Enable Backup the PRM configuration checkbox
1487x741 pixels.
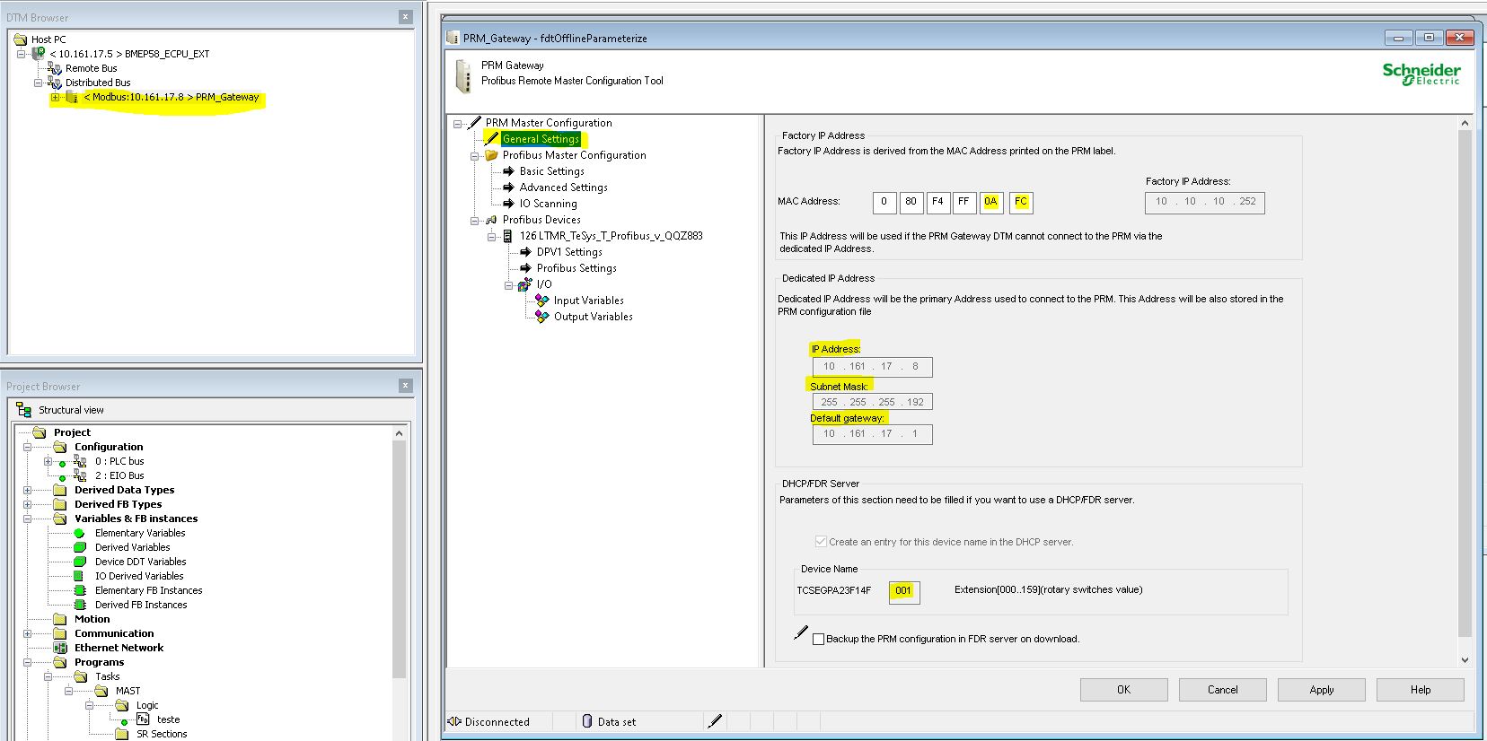tap(818, 639)
